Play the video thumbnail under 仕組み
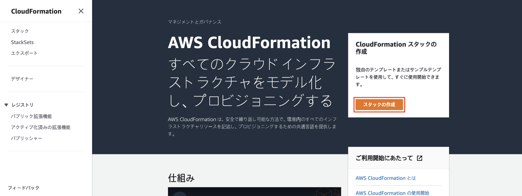The image size is (522, 196). [254, 193]
